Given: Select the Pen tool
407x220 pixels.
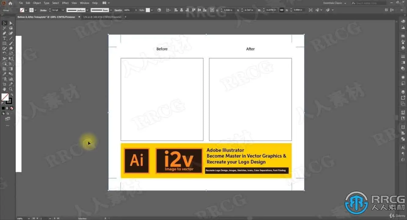Looking at the screenshot, I should click(5, 33).
